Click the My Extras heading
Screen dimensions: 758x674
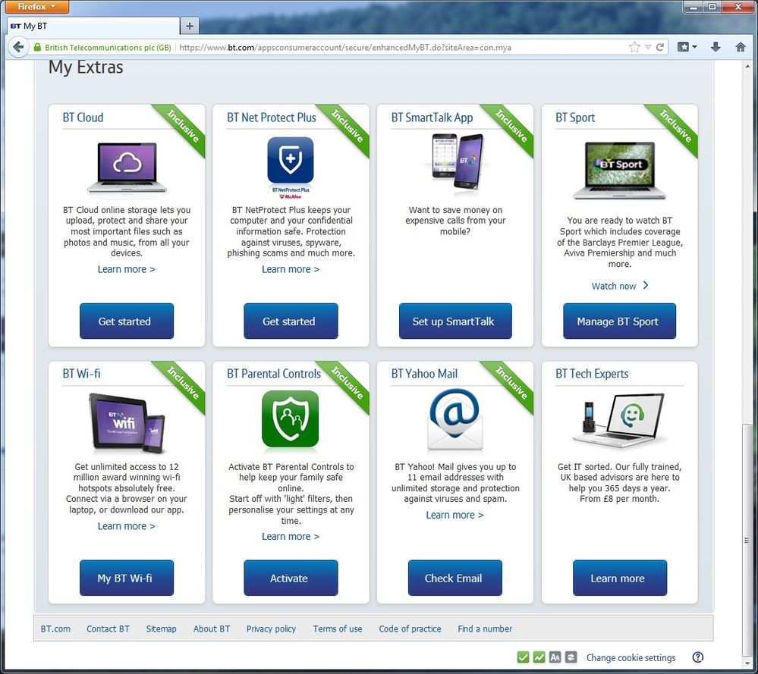pos(86,67)
